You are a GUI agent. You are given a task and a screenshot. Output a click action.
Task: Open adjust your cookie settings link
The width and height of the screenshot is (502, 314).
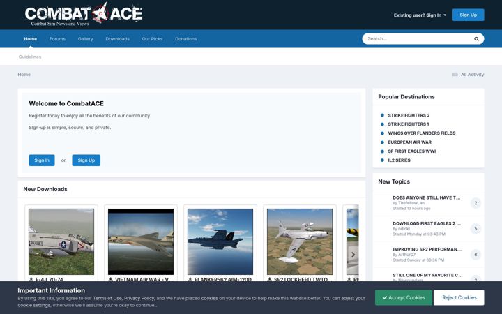353,299
